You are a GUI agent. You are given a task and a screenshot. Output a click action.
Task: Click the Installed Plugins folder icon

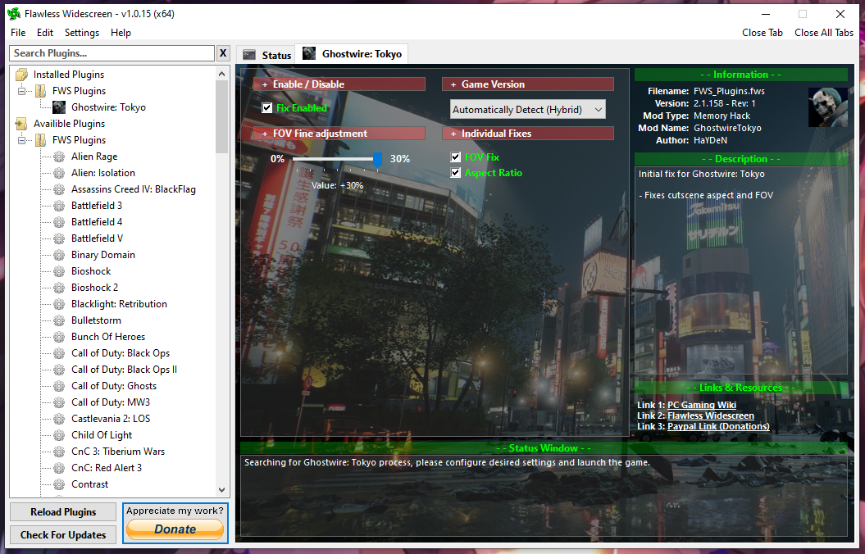pos(21,75)
